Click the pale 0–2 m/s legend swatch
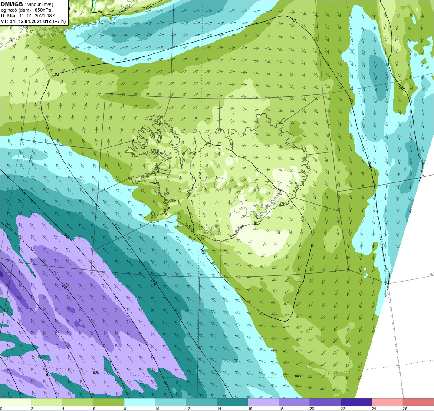The width and height of the screenshot is (434, 411). click(x=16, y=402)
